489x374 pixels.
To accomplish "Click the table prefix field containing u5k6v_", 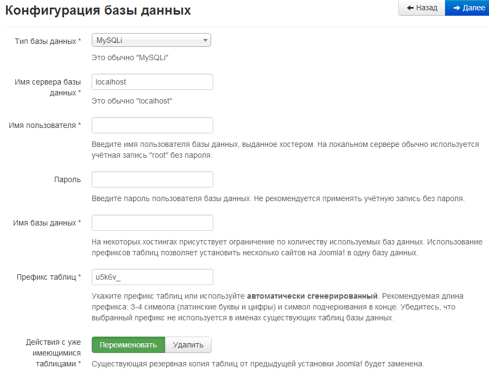I will pyautogui.click(x=152, y=277).
